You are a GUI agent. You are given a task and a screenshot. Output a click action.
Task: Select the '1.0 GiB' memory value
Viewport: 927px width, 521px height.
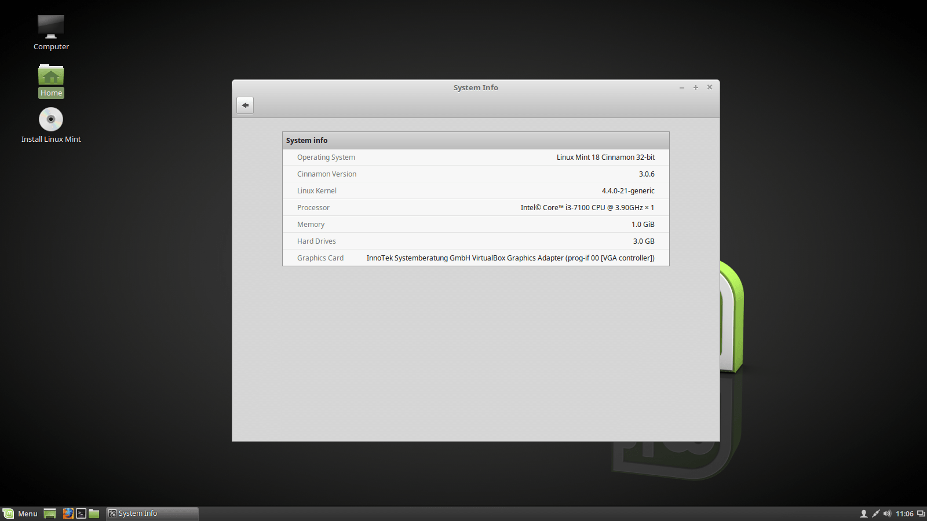643,225
